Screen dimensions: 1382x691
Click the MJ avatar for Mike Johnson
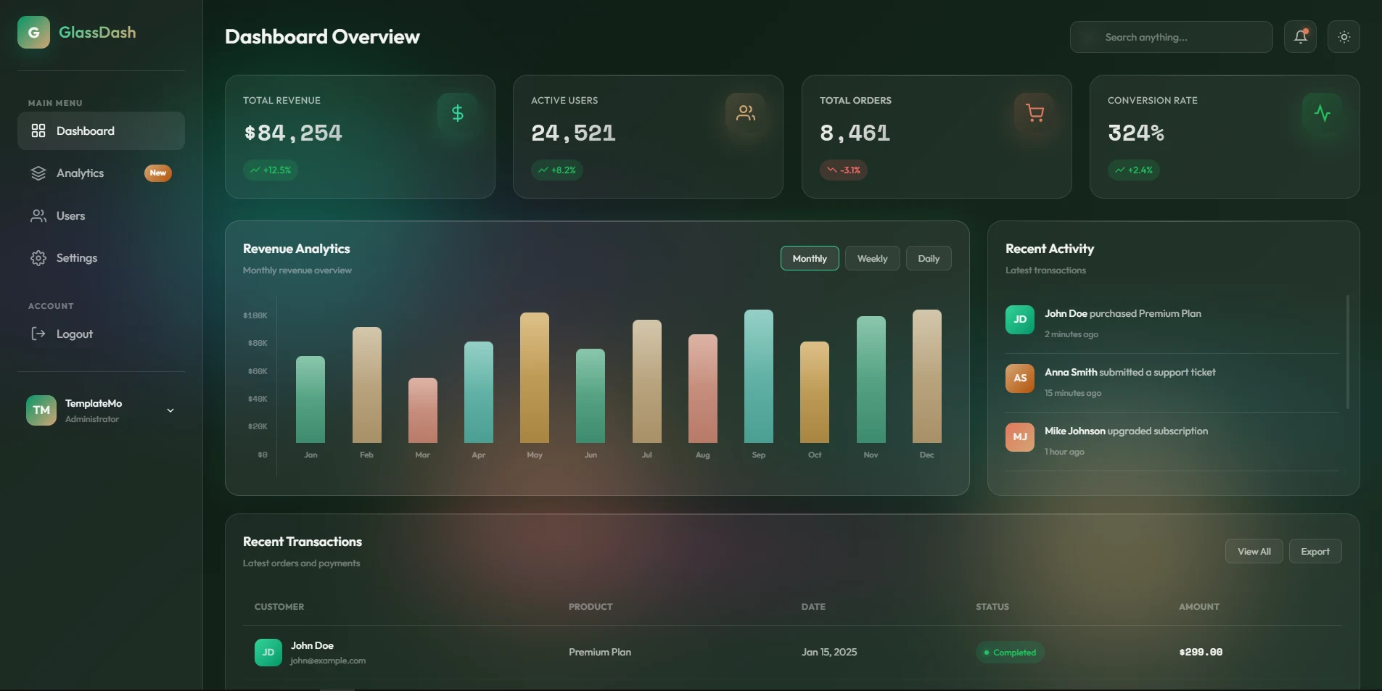pyautogui.click(x=1020, y=437)
